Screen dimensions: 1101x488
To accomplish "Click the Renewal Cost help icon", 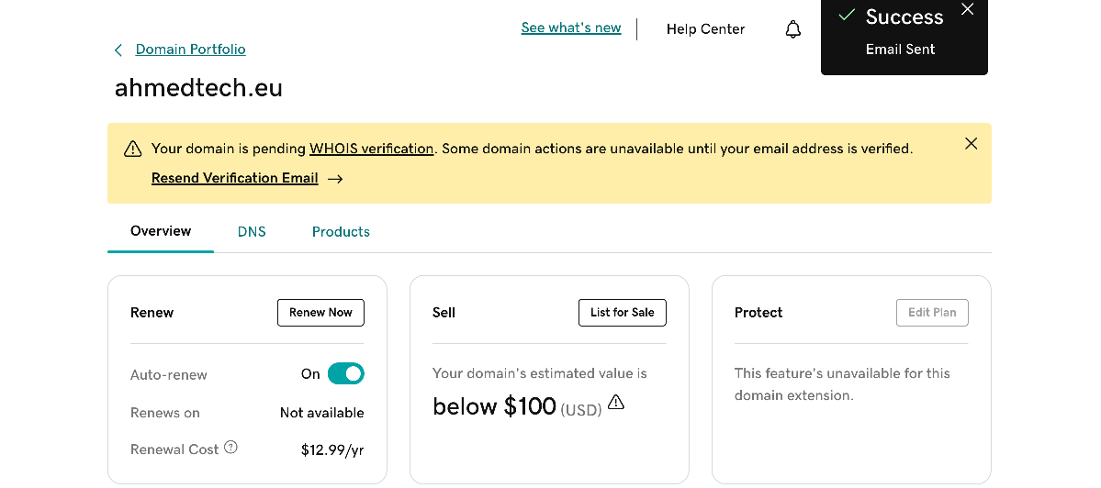I will pyautogui.click(x=230, y=448).
